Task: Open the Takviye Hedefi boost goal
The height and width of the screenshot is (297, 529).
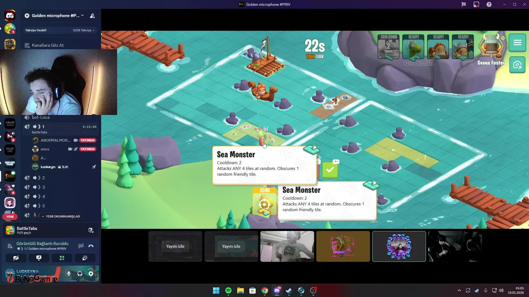Action: click(x=60, y=30)
